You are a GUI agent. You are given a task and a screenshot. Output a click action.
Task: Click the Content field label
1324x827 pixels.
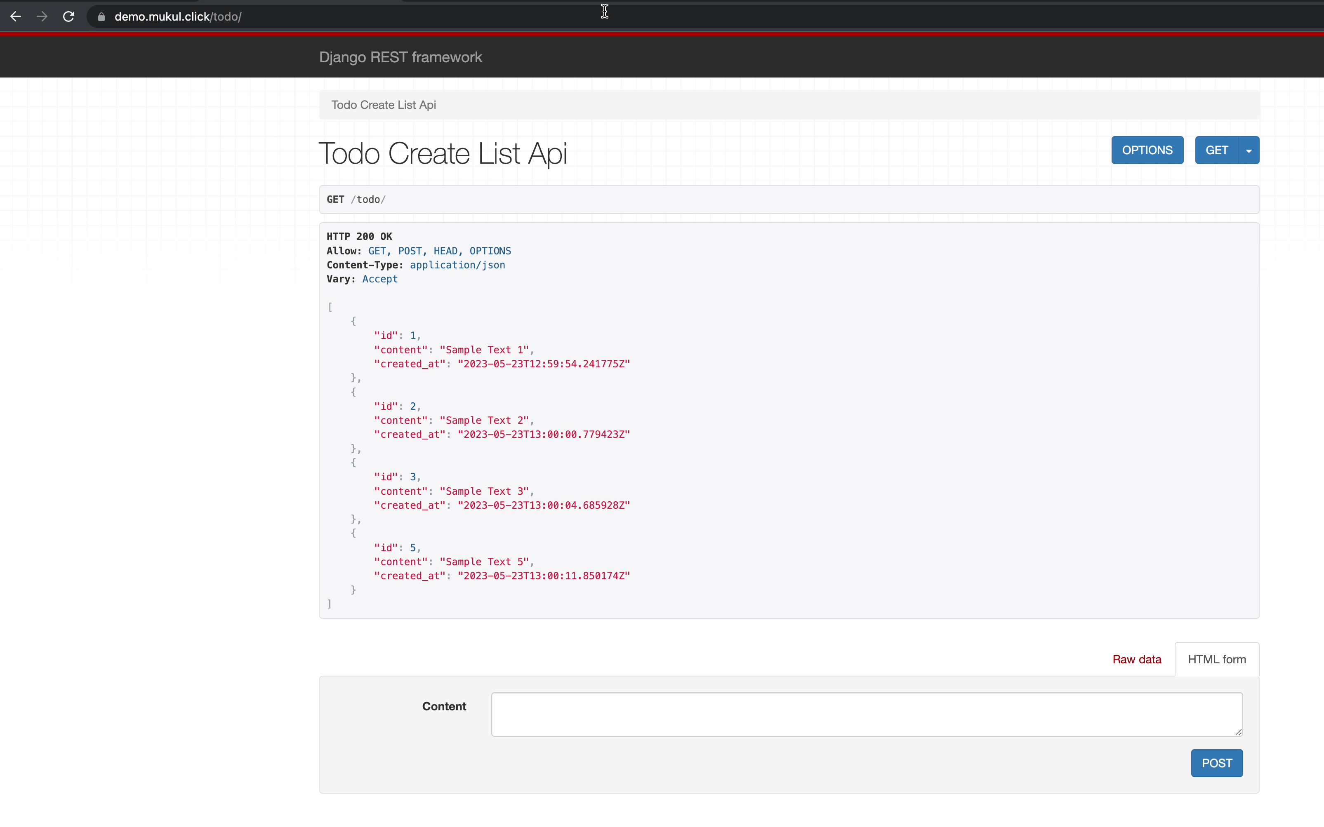click(444, 706)
